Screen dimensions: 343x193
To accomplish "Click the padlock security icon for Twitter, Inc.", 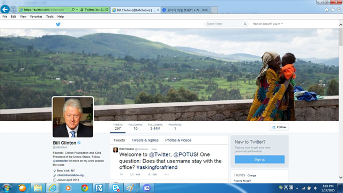I will click(81, 10).
